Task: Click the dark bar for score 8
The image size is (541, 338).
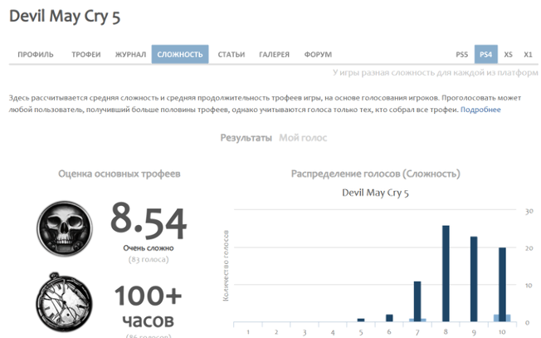Action: pos(446,273)
